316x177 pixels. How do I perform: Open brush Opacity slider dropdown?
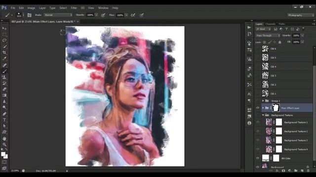(x=97, y=15)
